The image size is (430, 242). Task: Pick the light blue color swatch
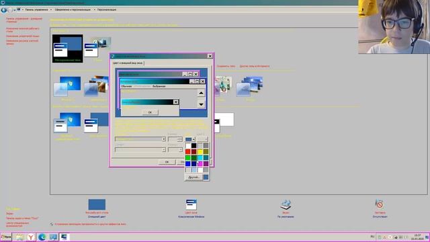pyautogui.click(x=194, y=170)
